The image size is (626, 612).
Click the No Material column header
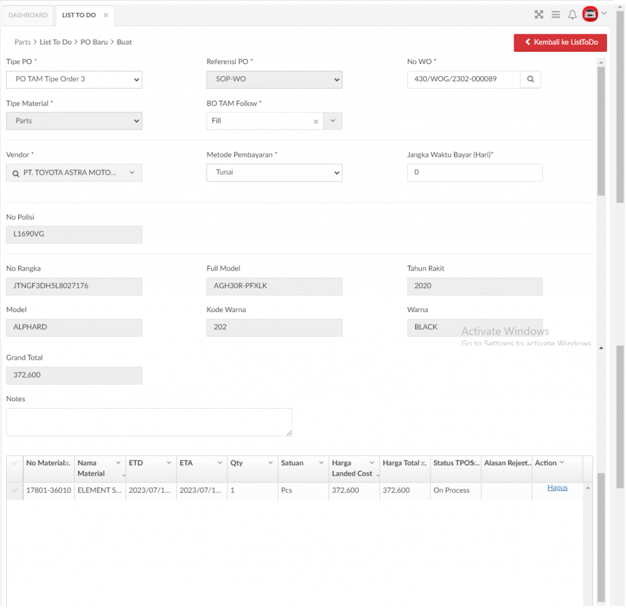[49, 469]
